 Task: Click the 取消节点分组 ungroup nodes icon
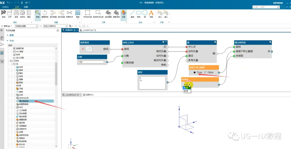tap(98, 13)
